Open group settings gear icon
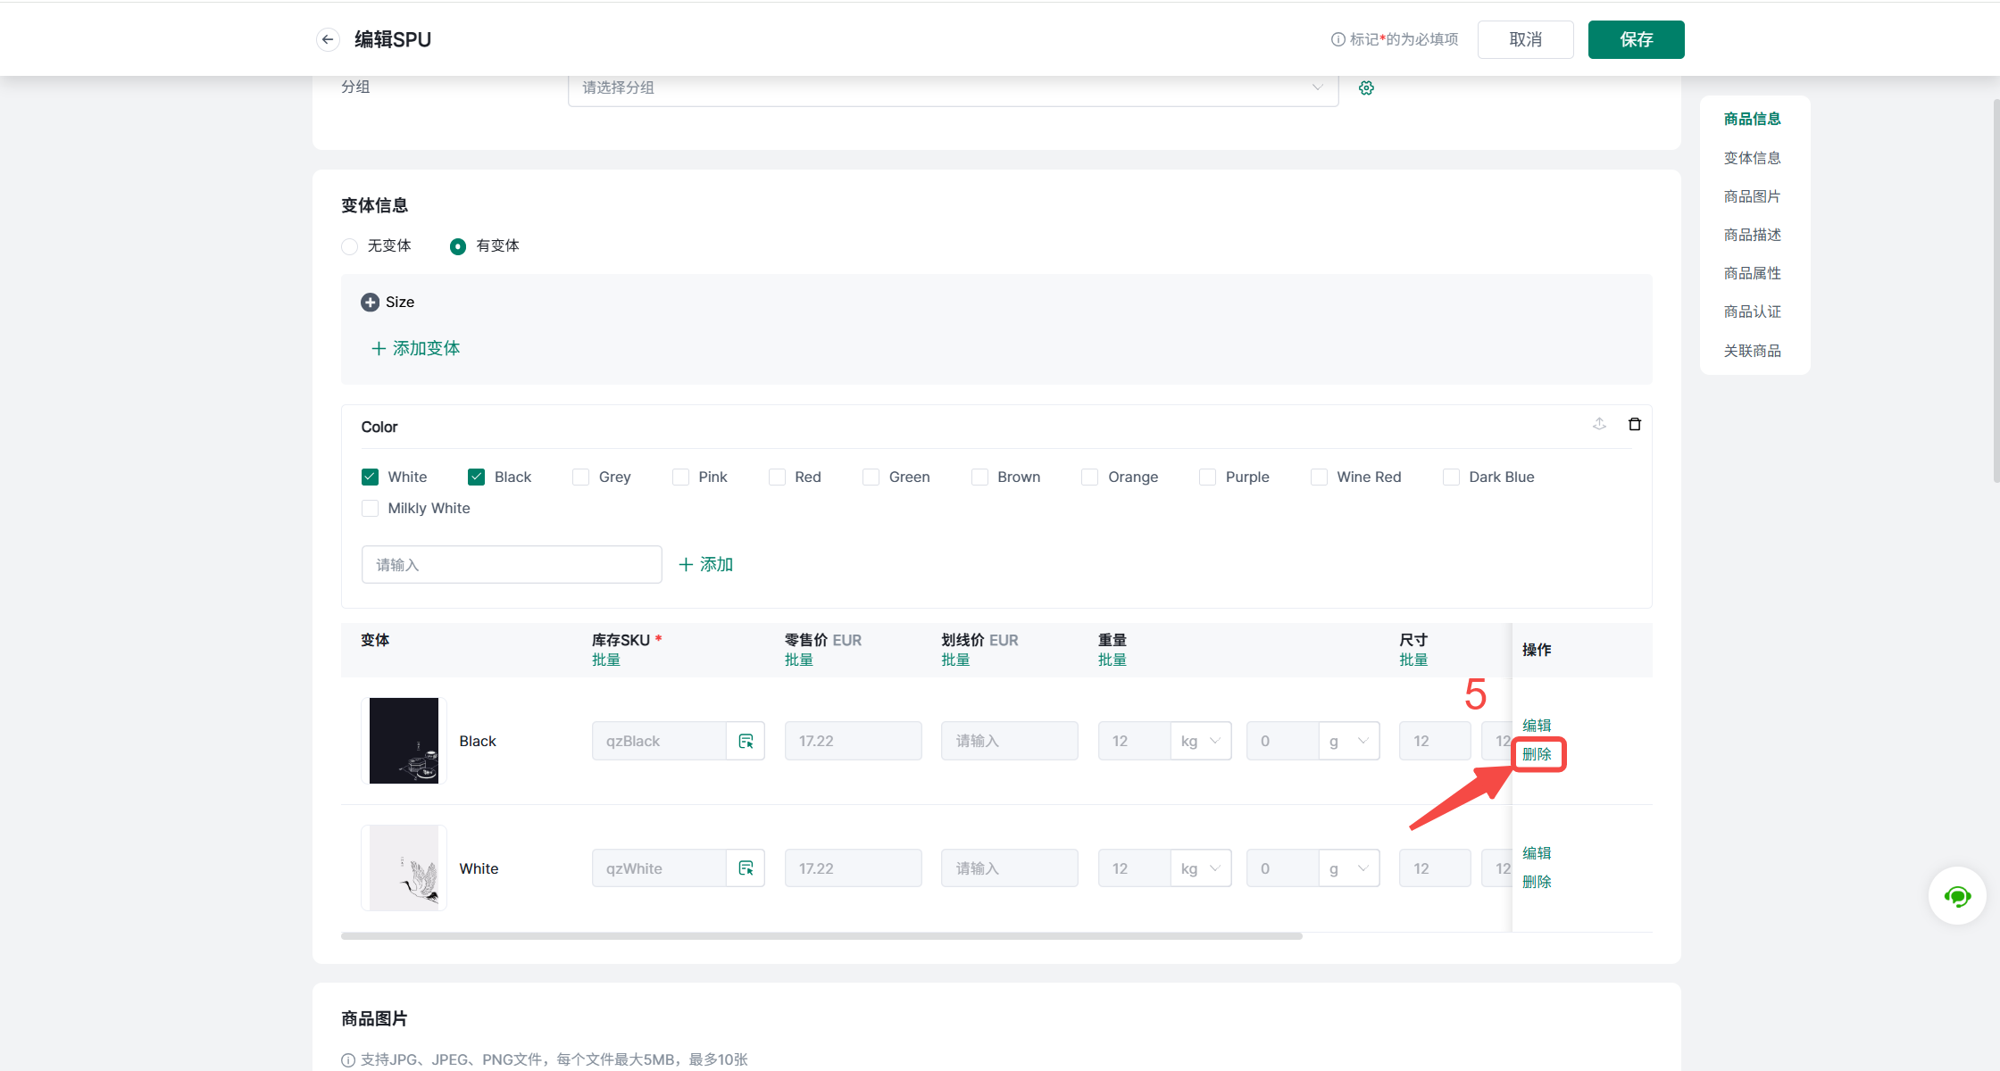This screenshot has height=1071, width=2000. coord(1366,87)
